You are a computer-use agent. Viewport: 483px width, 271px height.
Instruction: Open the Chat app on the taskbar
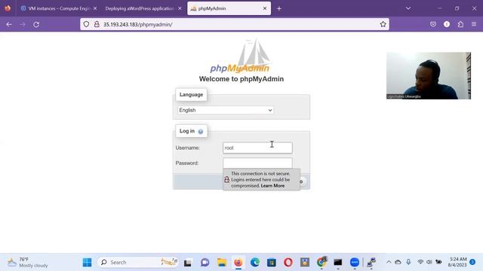(205, 263)
